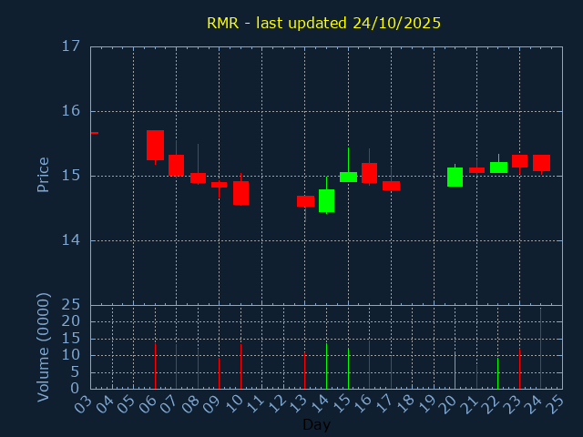Viewport: 583px width, 437px height.
Task: Click the red candlestick on day 06
Action: click(155, 145)
